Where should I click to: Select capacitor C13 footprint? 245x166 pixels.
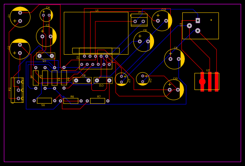tap(162, 21)
